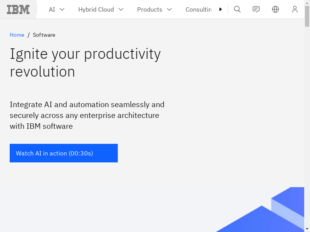The width and height of the screenshot is (310, 232).
Task: Select the Consulting menu item
Action: coord(199,9)
